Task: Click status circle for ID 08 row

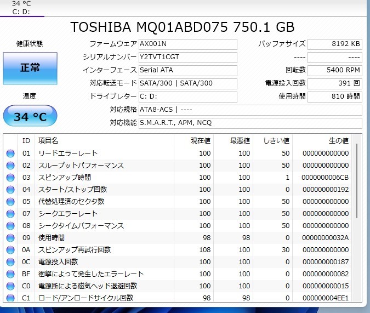Action: tap(10, 226)
